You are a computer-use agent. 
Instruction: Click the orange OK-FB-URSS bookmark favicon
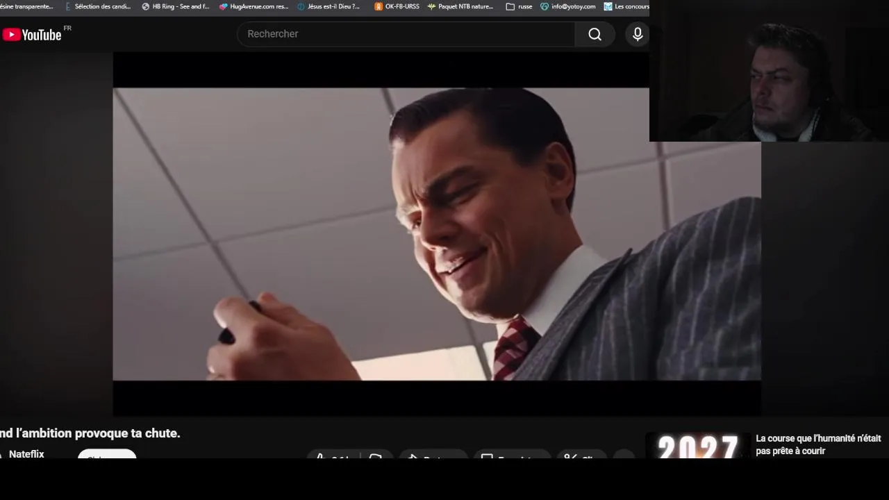[x=379, y=6]
